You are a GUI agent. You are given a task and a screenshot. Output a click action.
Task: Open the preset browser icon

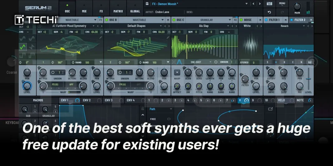(x=269, y=4)
